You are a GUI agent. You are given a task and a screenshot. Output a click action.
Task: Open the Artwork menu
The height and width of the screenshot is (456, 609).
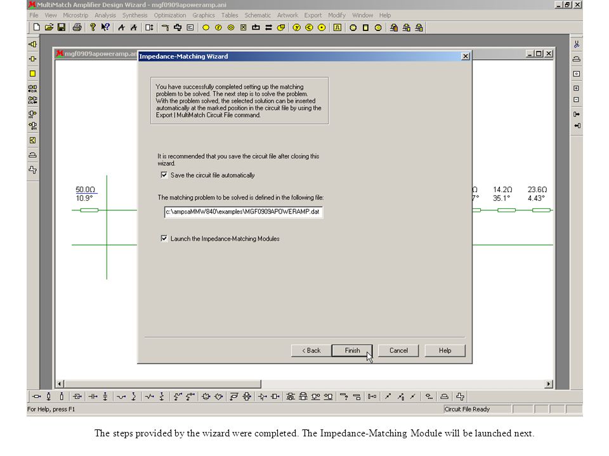pos(287,15)
